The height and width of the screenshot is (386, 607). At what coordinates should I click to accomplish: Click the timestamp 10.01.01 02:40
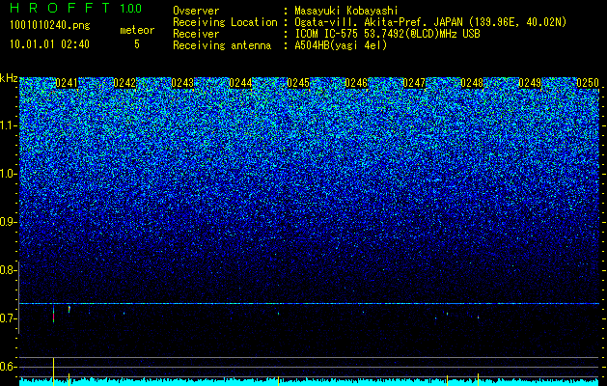49,44
